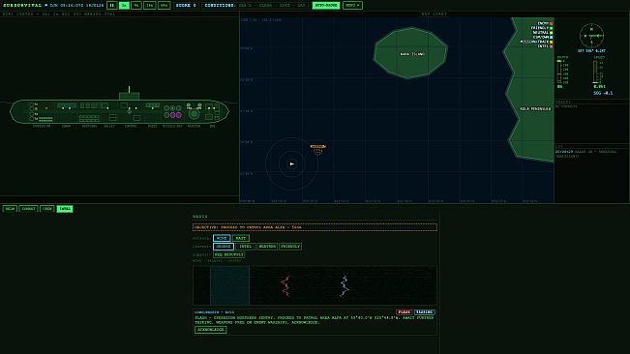Image resolution: width=630 pixels, height=354 pixels.
Task: Select the Control compartment label
Action: 131,126
